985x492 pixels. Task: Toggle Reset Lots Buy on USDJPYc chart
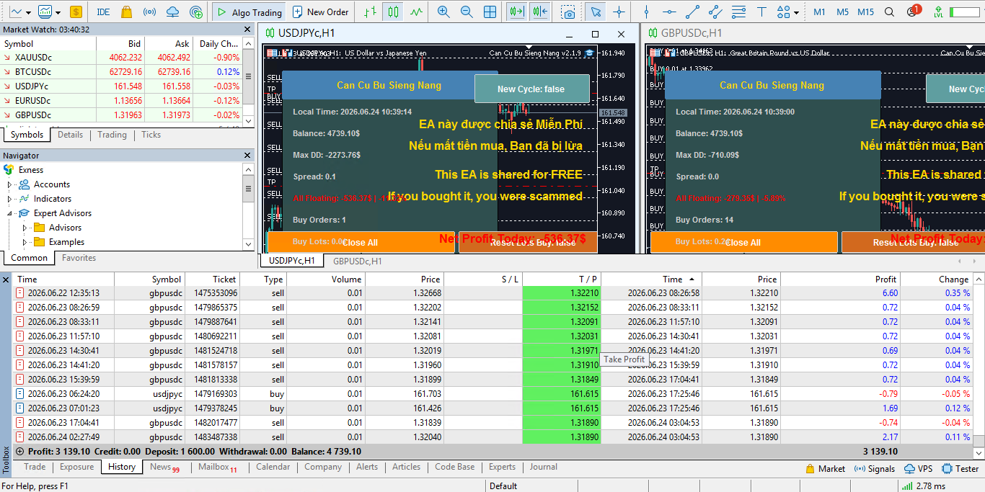tap(528, 242)
